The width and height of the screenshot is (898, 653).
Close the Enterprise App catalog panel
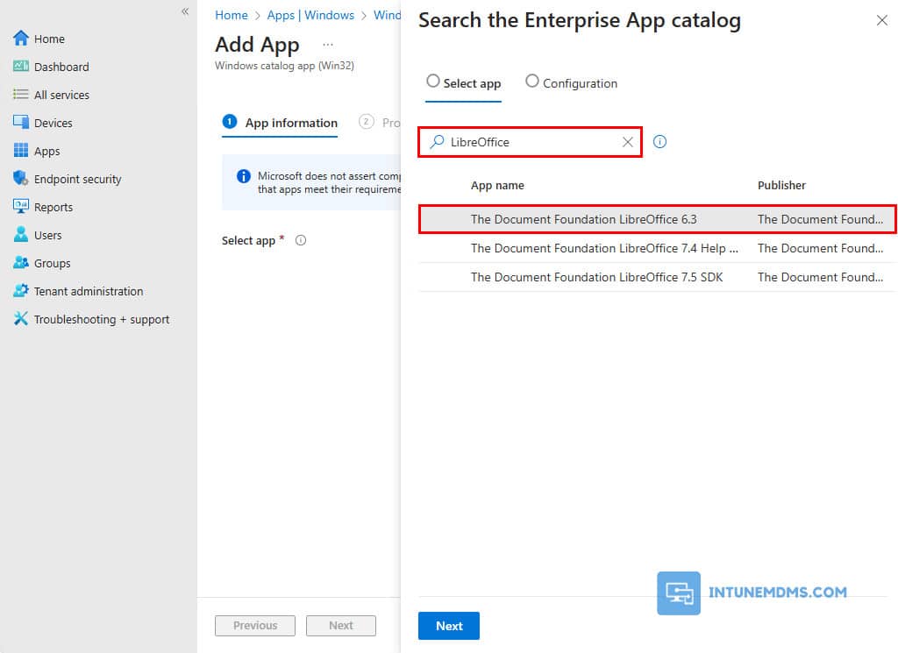click(x=882, y=21)
